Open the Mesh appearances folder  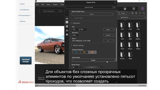[x=122, y=36]
